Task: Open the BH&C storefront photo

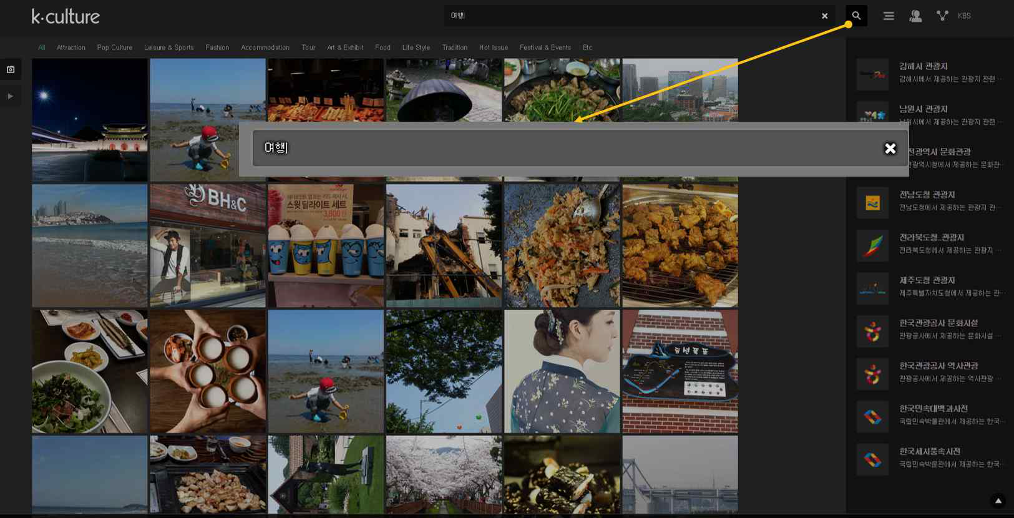Action: [x=208, y=245]
